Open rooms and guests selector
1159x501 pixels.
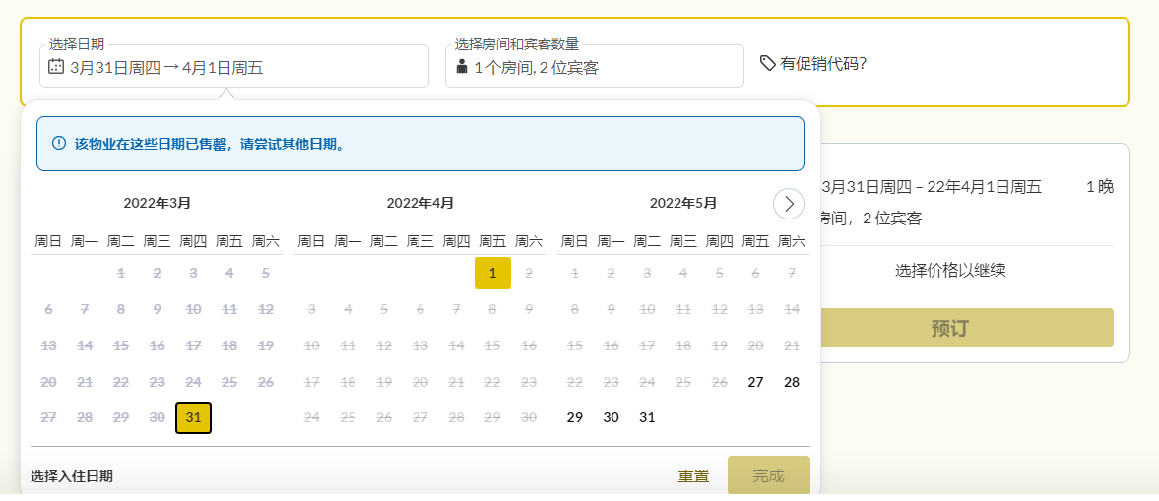594,67
